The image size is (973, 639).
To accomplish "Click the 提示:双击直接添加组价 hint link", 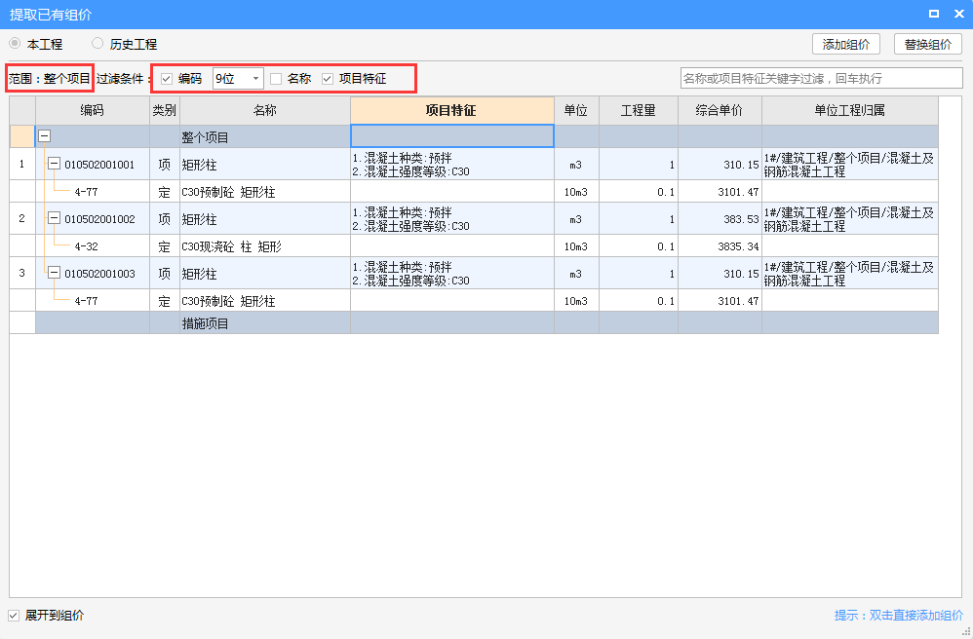I will [897, 615].
